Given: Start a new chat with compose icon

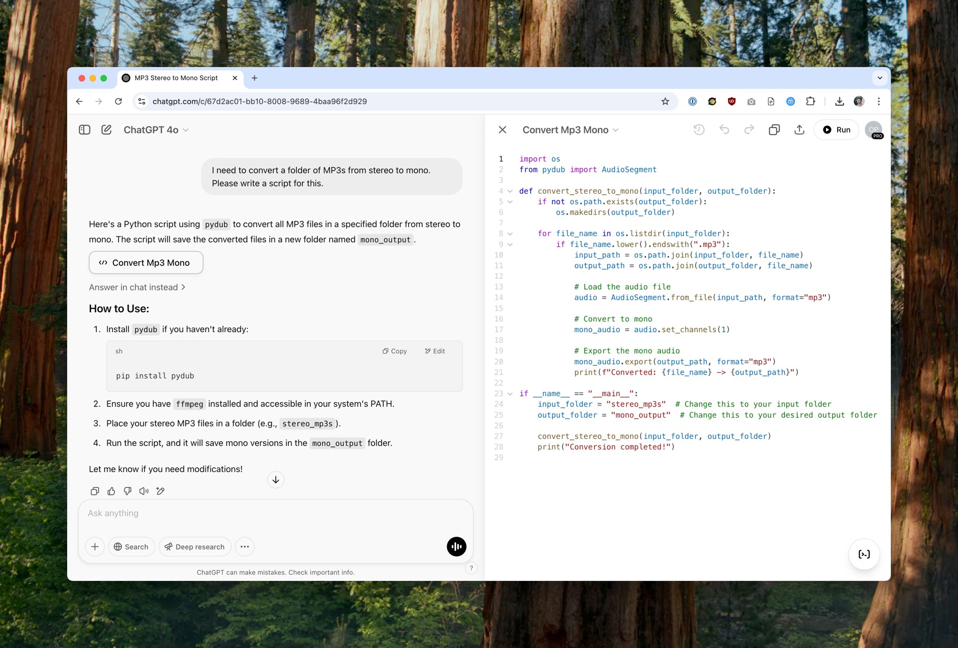Looking at the screenshot, I should [x=106, y=130].
